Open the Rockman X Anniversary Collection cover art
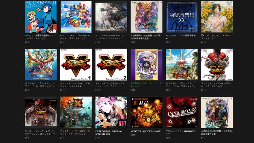This screenshot has width=254, height=143. 76,17
